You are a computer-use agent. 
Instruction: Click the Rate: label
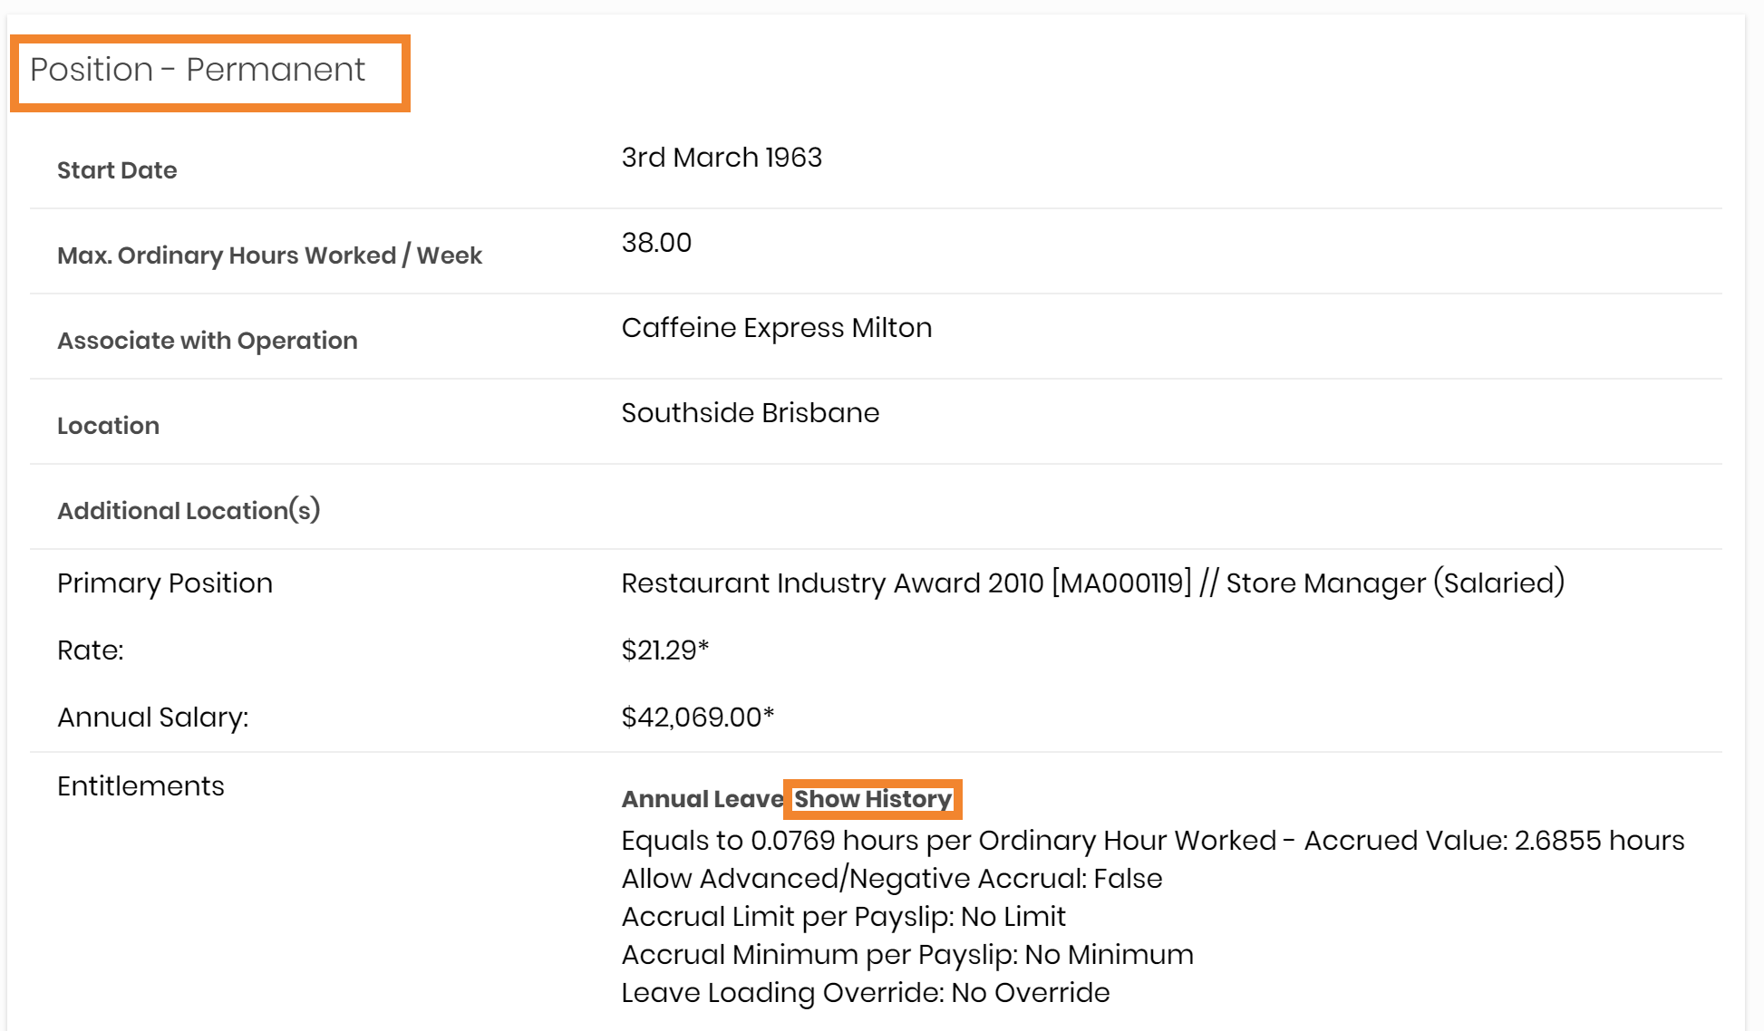tap(90, 650)
